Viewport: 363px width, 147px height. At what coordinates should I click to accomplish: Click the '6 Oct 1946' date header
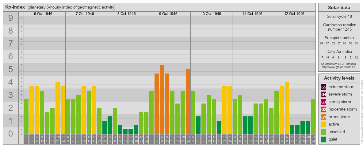coord(43,14)
